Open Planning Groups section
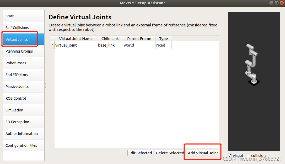Screen dimensions: 285x164 point(24,51)
